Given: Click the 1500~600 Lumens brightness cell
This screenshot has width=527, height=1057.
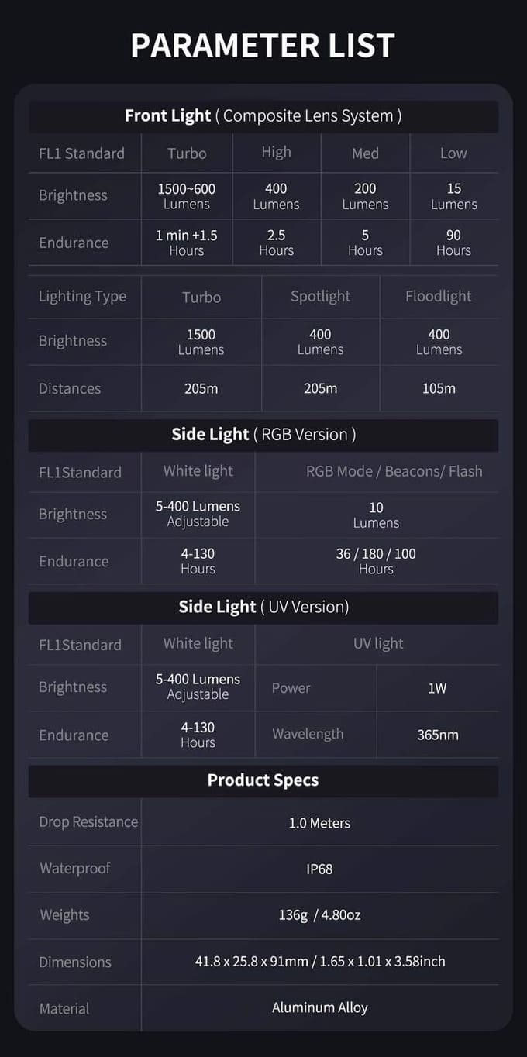Looking at the screenshot, I should 187,196.
